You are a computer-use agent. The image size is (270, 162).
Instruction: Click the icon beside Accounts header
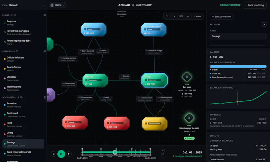click(x=45, y=97)
